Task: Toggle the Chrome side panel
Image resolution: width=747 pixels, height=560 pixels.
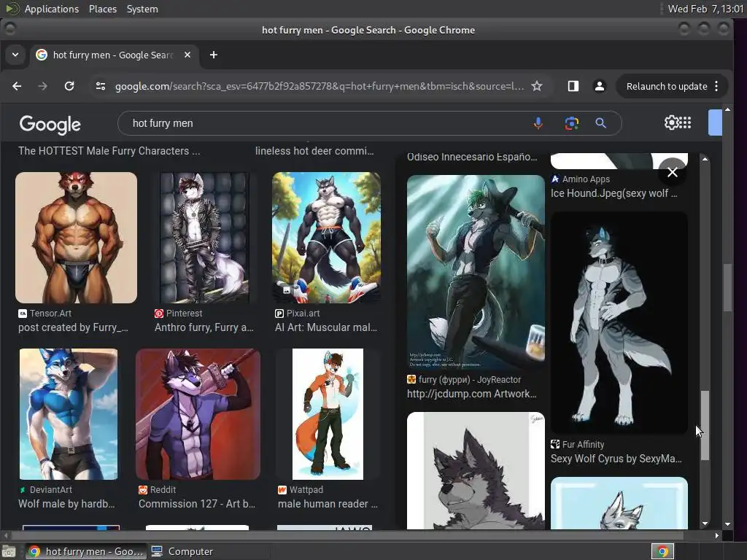Action: pos(573,86)
